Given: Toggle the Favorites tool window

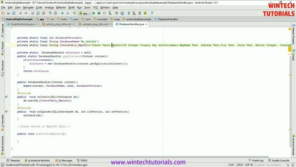Looking at the screenshot, I should 2,122.
